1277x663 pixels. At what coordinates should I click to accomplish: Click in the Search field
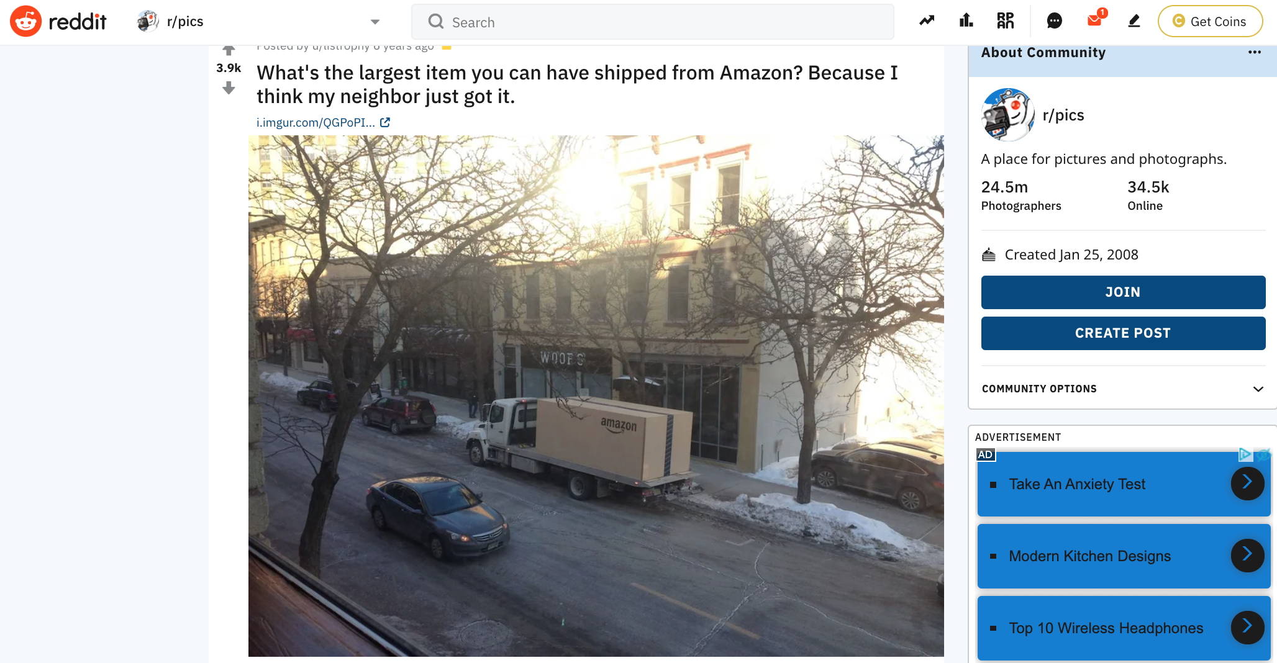coord(653,22)
